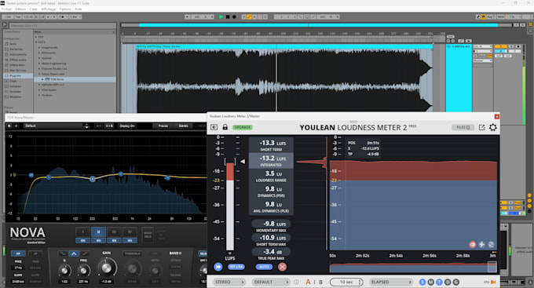Click the info icon next to Default preset
The height and width of the screenshot is (288, 534).
(x=296, y=282)
